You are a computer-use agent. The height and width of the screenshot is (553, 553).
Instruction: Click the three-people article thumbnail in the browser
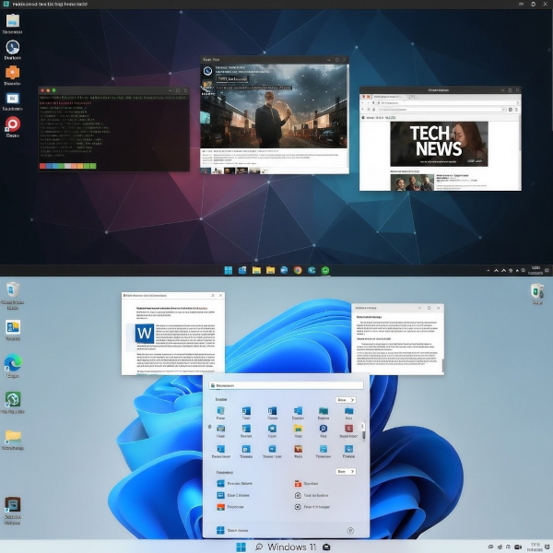pos(412,182)
